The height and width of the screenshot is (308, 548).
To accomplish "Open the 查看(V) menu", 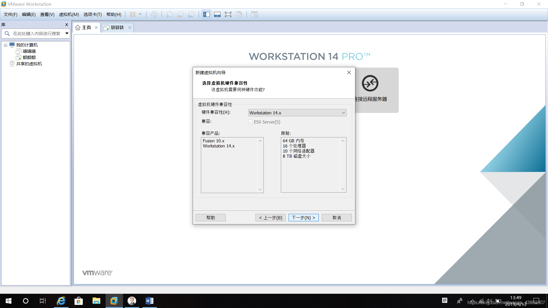I will pyautogui.click(x=47, y=15).
